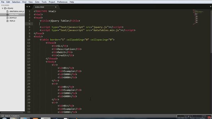Go to previous tab with left arrow

click(x=27, y=7)
